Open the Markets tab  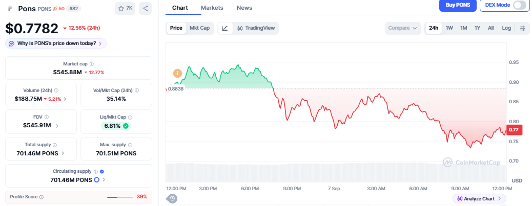(x=212, y=8)
